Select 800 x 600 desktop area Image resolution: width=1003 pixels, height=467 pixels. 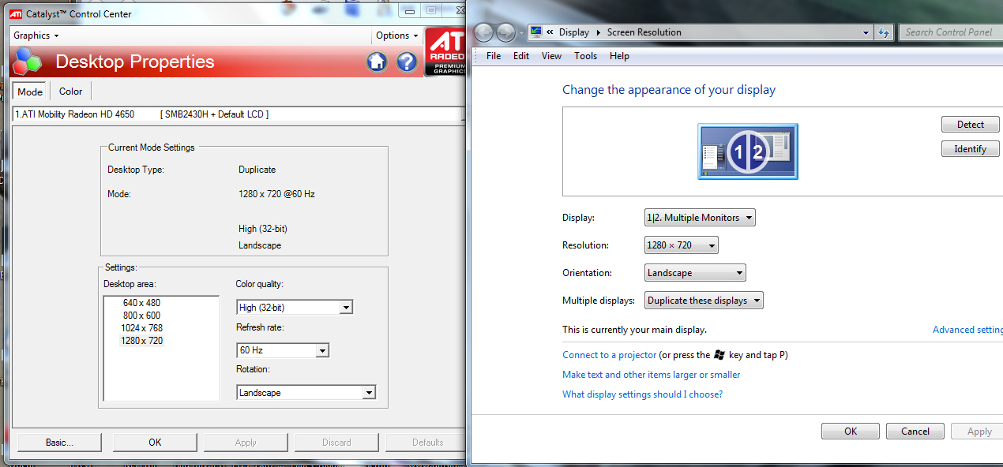click(141, 316)
